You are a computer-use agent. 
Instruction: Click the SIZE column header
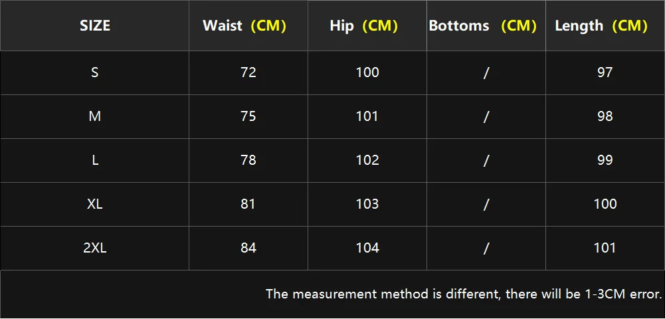(94, 25)
